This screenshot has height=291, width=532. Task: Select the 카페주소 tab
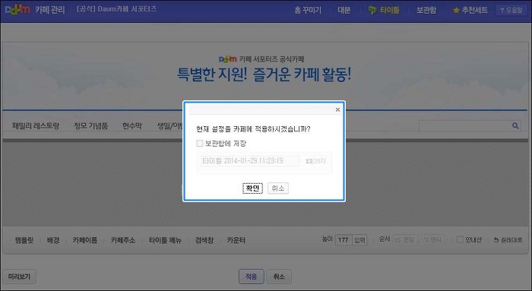(123, 240)
